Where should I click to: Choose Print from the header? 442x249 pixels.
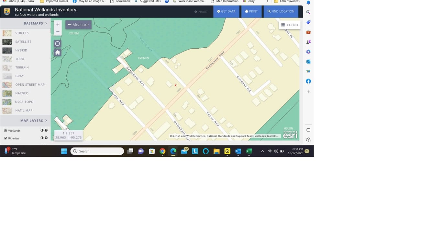coord(251,11)
